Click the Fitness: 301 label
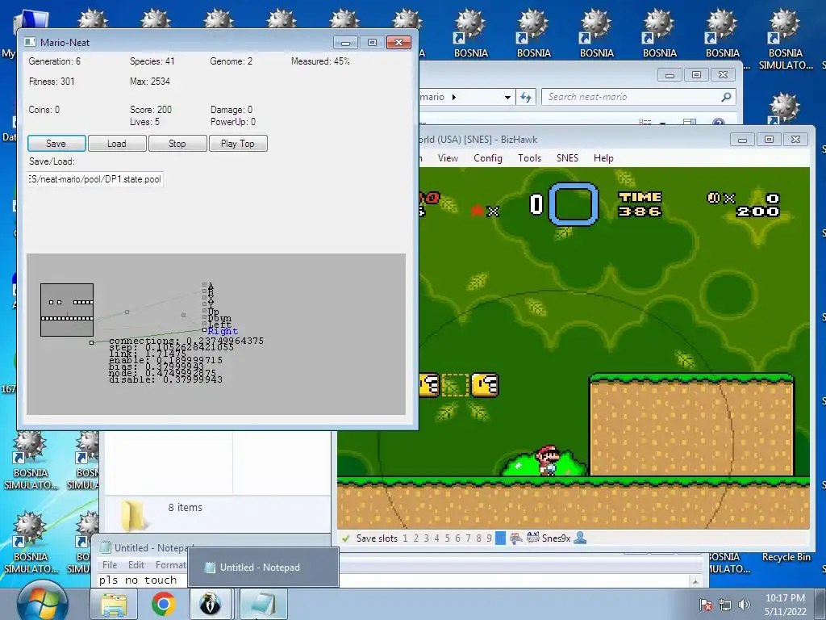The height and width of the screenshot is (620, 826). tap(52, 82)
